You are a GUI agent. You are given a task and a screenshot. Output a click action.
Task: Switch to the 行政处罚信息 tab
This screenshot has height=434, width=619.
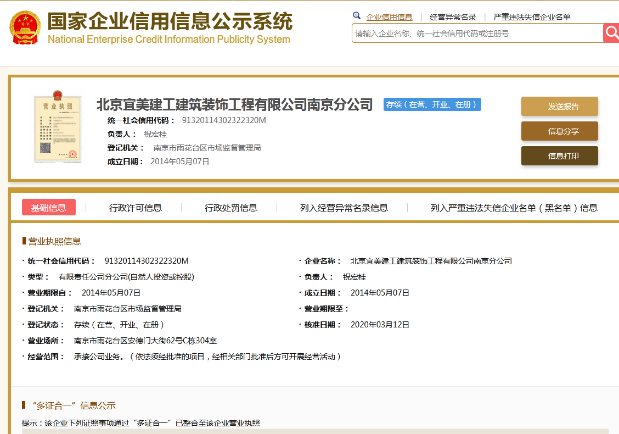[231, 208]
